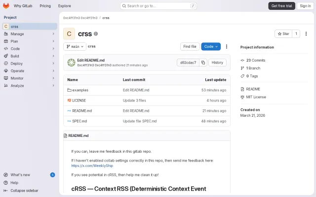Click the LICENSE file icon
Screen dimensions: 316x197
coord(69,100)
